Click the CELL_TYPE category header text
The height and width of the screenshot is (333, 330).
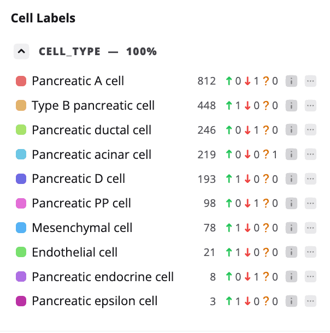(70, 52)
